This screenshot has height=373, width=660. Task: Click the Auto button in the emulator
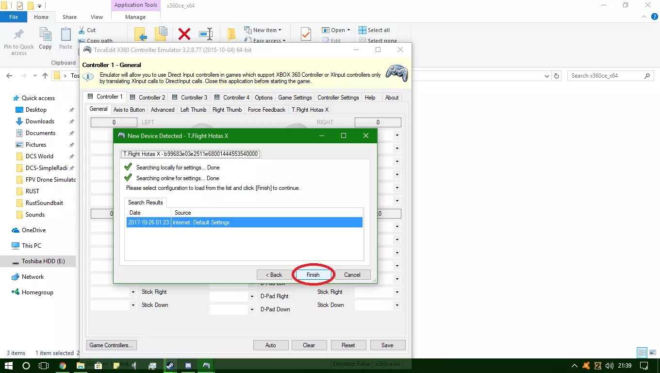click(x=271, y=345)
